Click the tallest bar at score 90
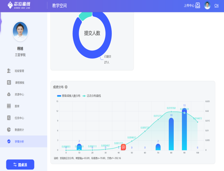This screenshot has width=224, height=171. coord(184,129)
